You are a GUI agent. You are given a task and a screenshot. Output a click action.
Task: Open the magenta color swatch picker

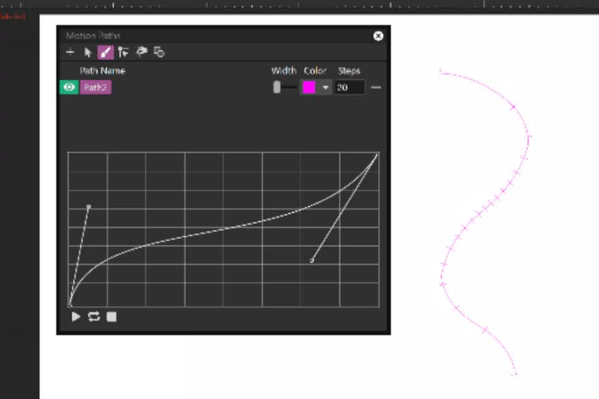point(310,87)
